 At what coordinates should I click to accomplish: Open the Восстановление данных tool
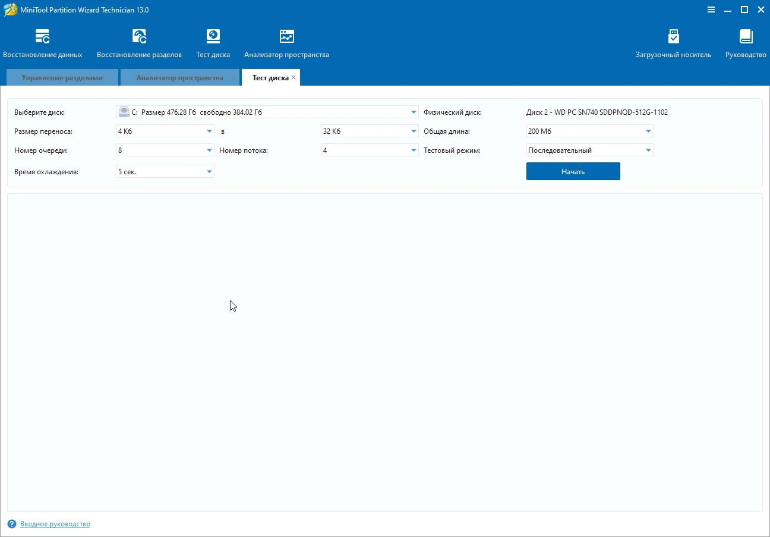(42, 43)
